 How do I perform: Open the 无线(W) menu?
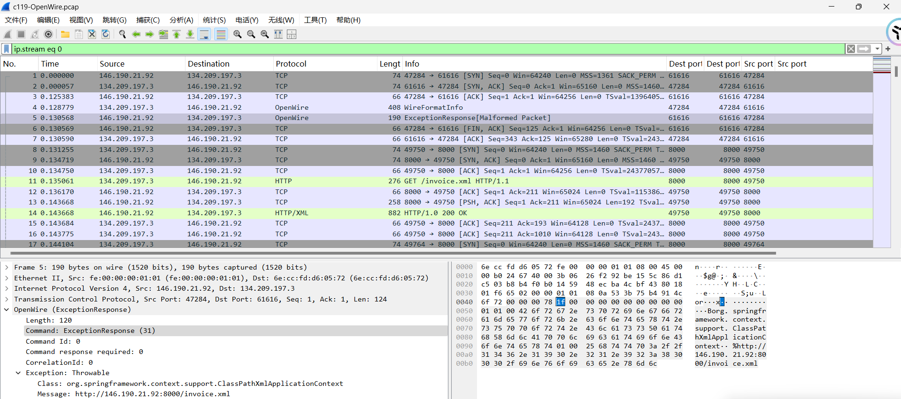click(281, 20)
